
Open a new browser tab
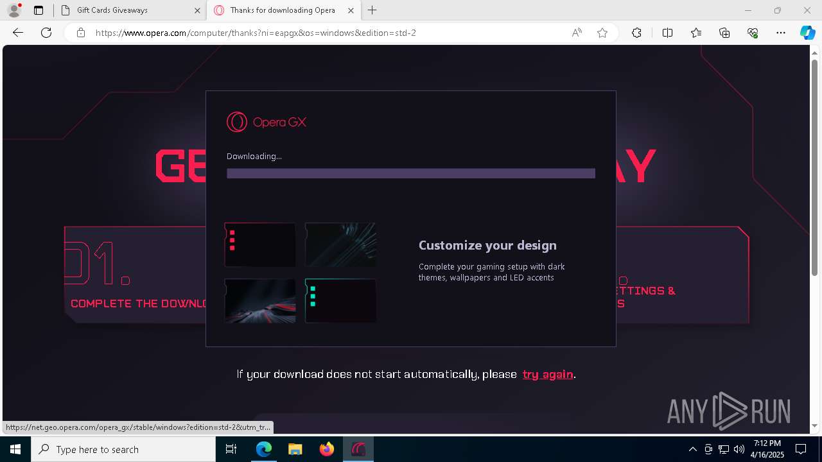(x=372, y=10)
